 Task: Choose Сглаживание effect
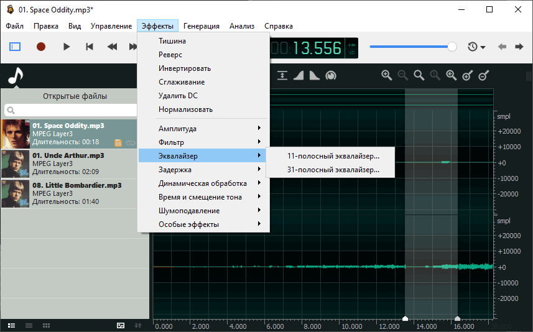click(x=203, y=82)
